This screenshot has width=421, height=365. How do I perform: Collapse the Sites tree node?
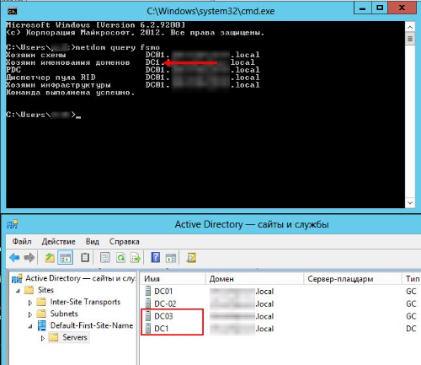pyautogui.click(x=18, y=291)
